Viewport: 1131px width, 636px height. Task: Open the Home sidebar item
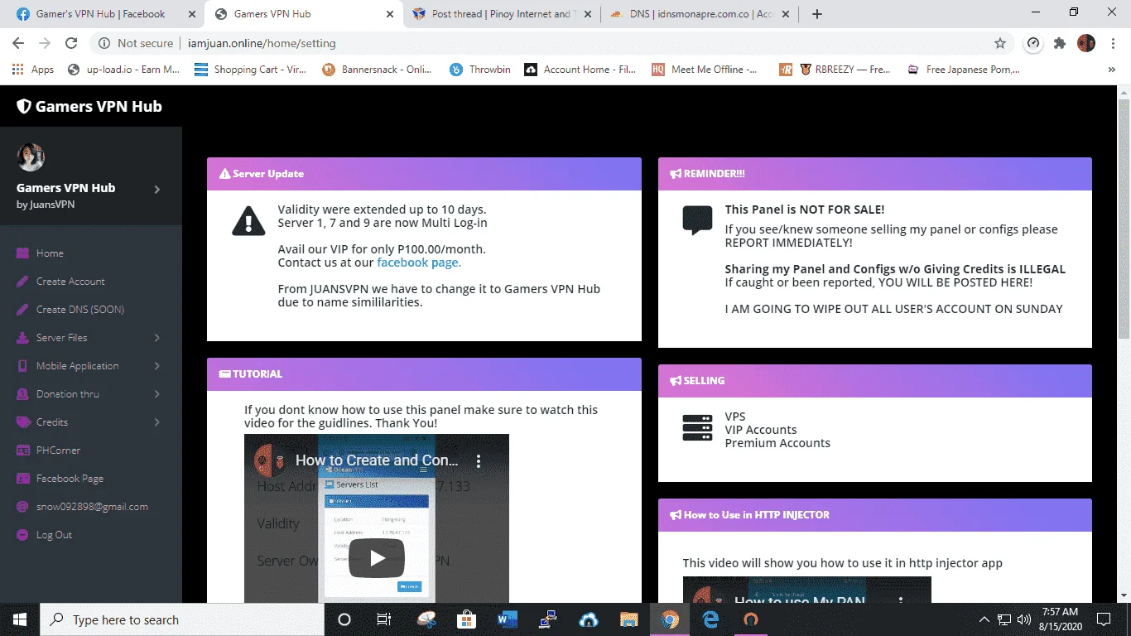[x=50, y=253]
